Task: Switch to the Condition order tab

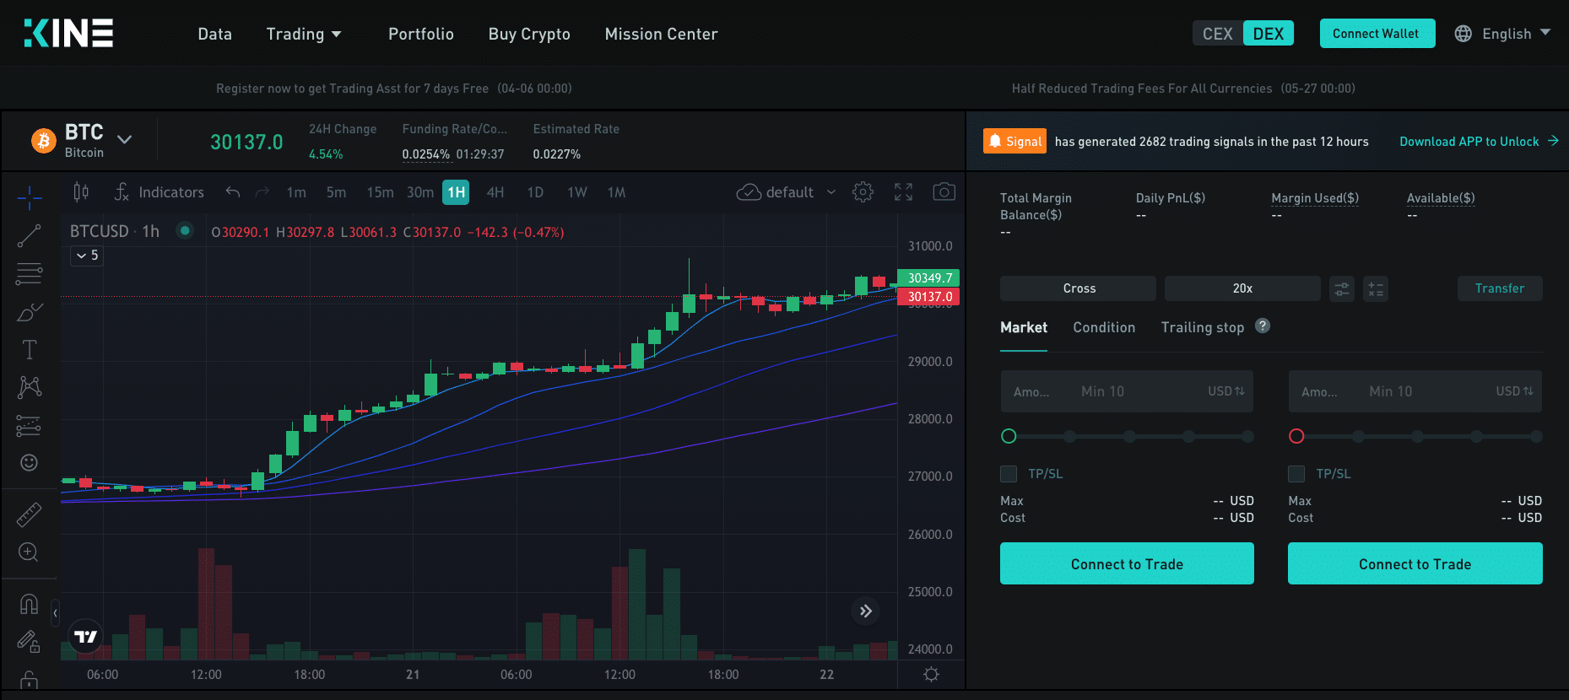Action: tap(1104, 327)
